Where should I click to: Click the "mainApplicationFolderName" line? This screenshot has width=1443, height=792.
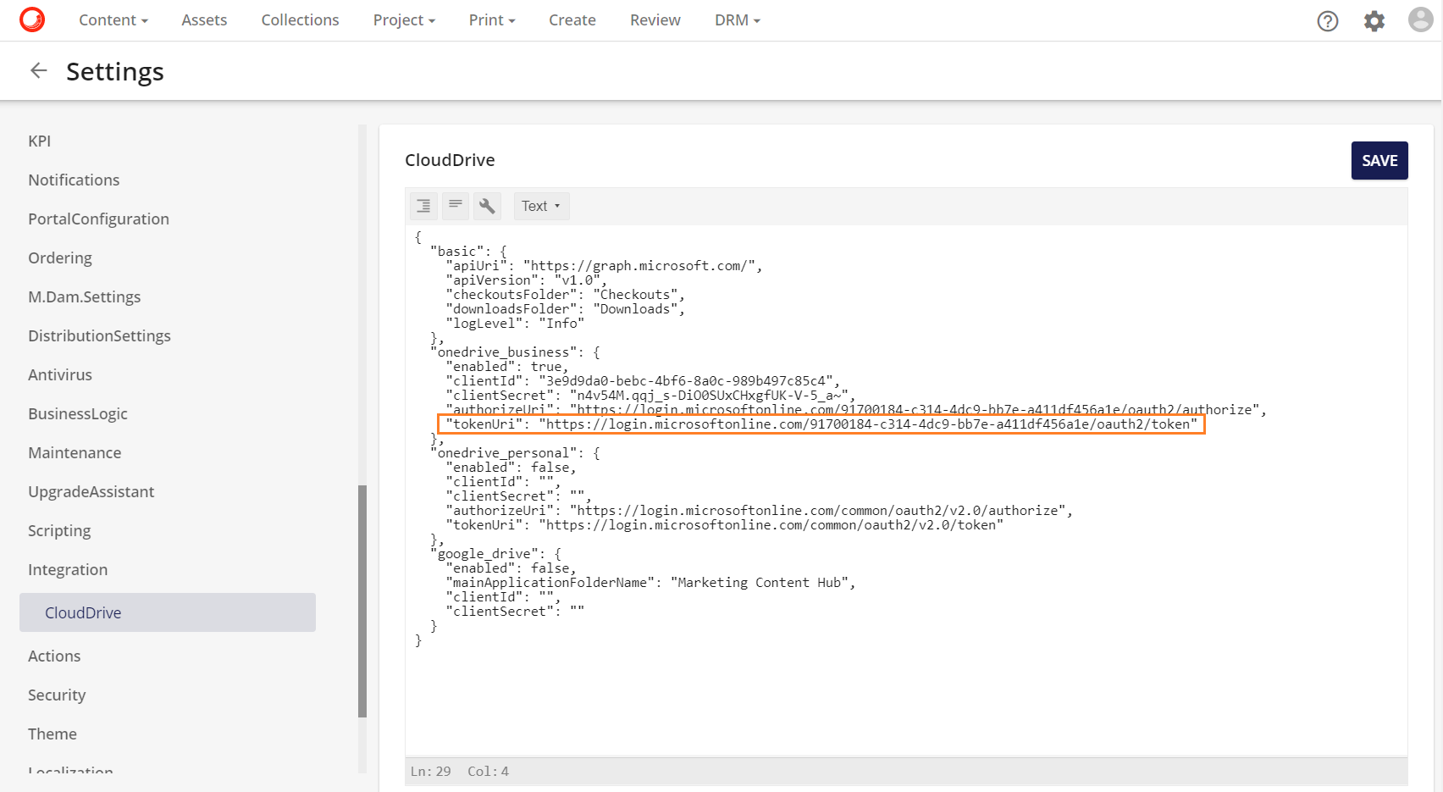[650, 582]
